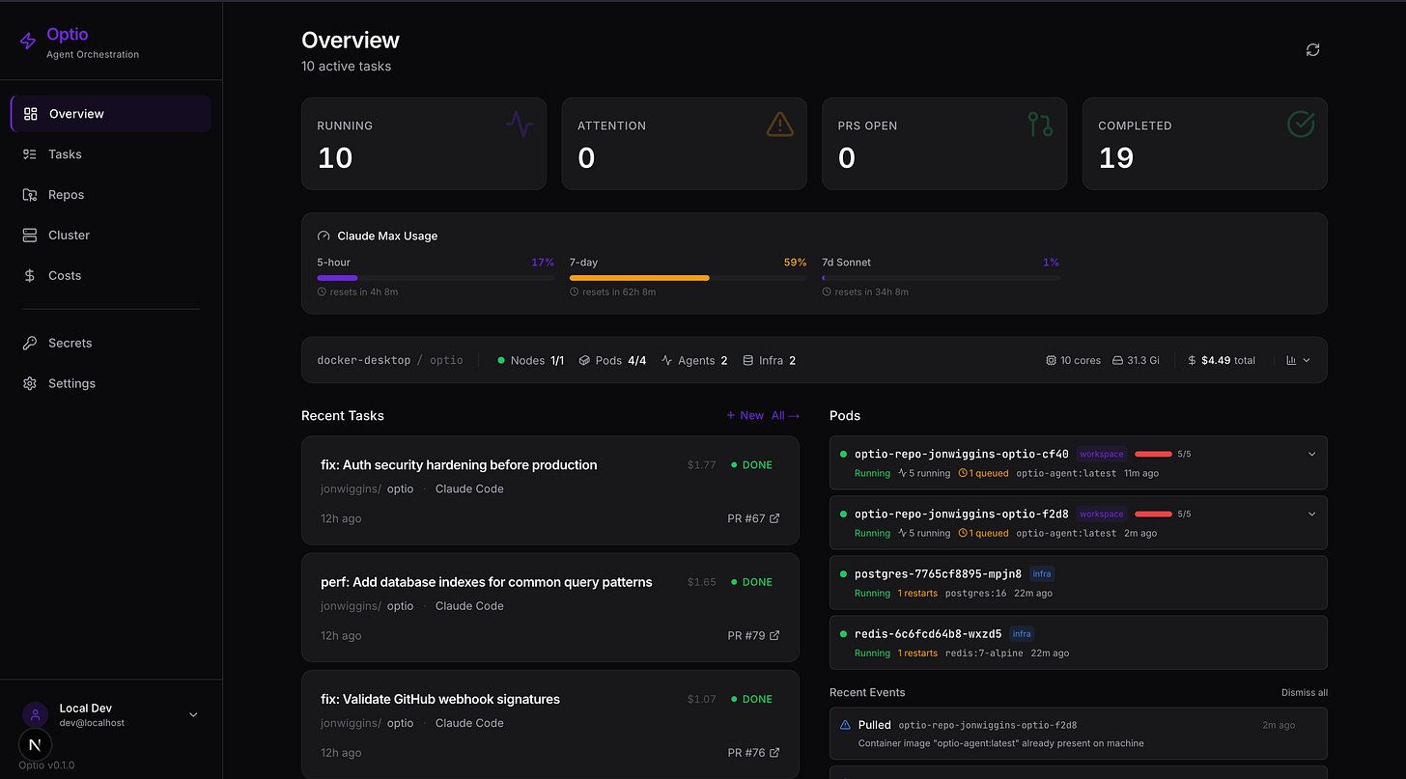The image size is (1406, 779).
Task: Click the branch icon on the PRS OPEN card
Action: click(x=1039, y=124)
